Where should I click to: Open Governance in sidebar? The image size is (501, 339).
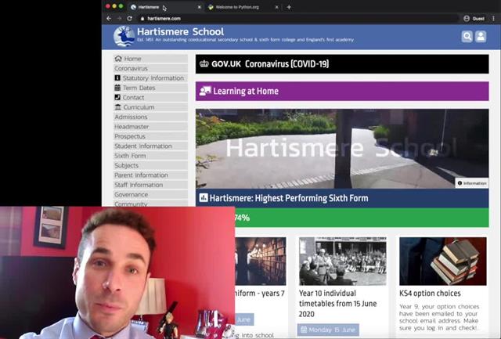150,195
